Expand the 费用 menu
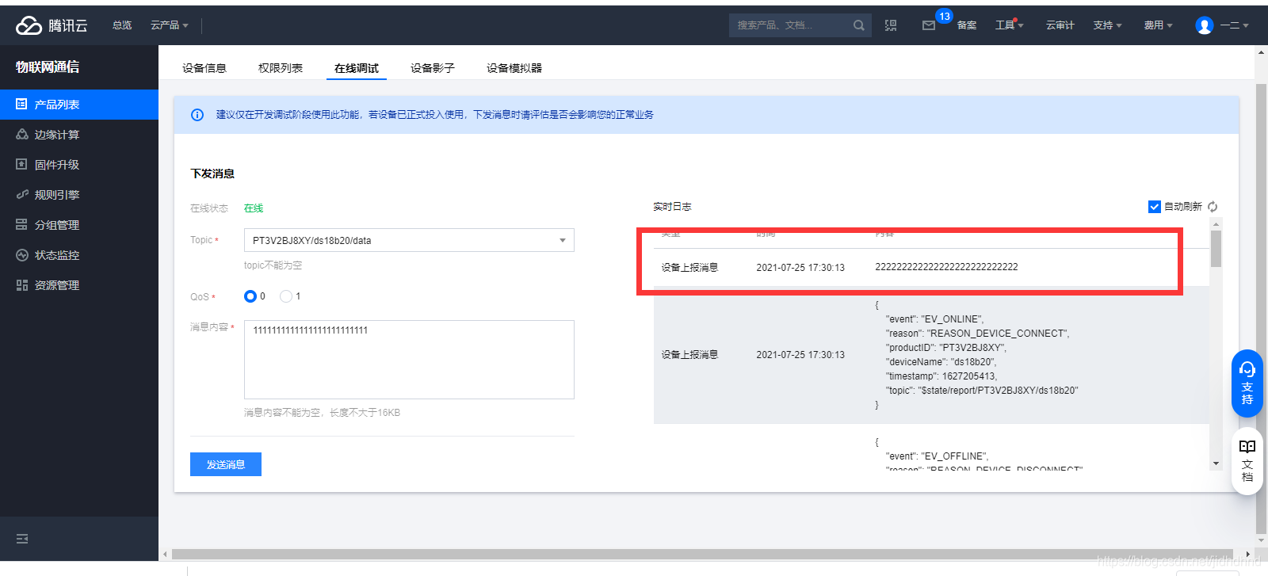This screenshot has height=576, width=1268. pos(1158,25)
